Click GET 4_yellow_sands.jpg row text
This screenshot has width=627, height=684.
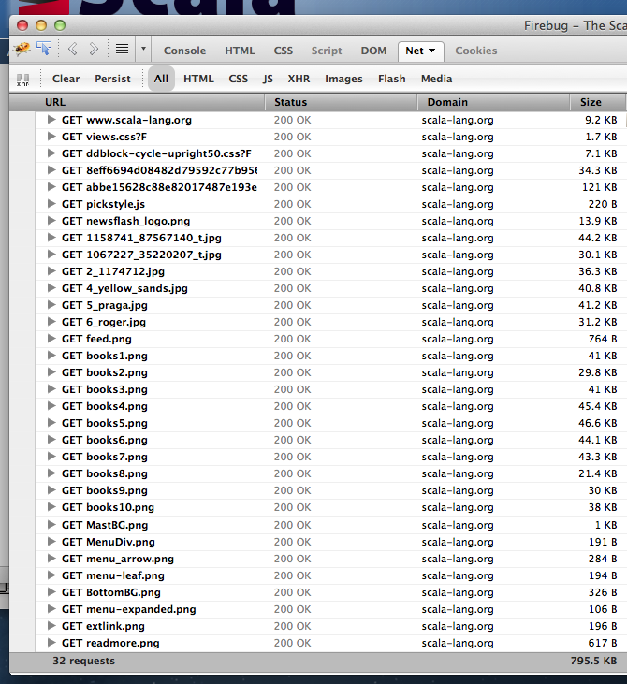point(124,288)
